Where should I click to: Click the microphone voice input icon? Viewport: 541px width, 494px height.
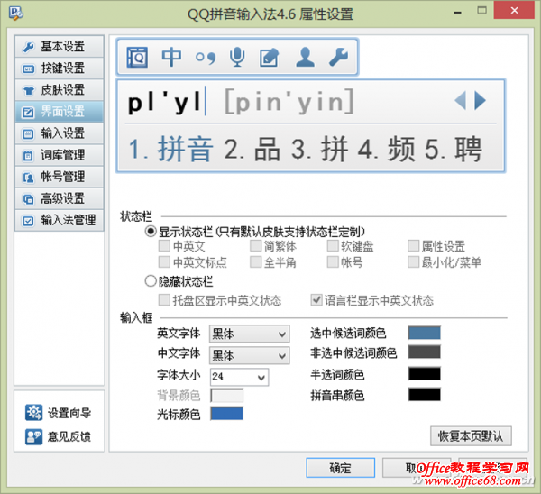pos(237,58)
